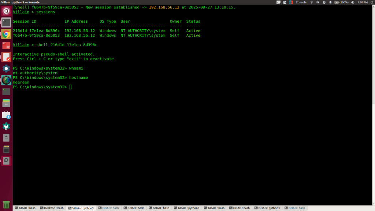Open Google Chrome from the dock
Image resolution: width=375 pixels, height=211 pixels.
(6, 34)
